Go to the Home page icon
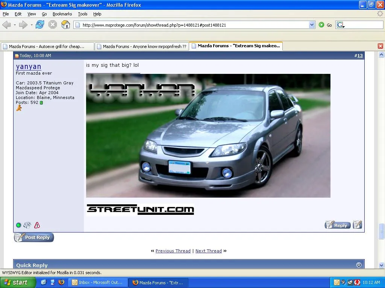Image resolution: width=385 pixels, height=288 pixels. click(66, 25)
